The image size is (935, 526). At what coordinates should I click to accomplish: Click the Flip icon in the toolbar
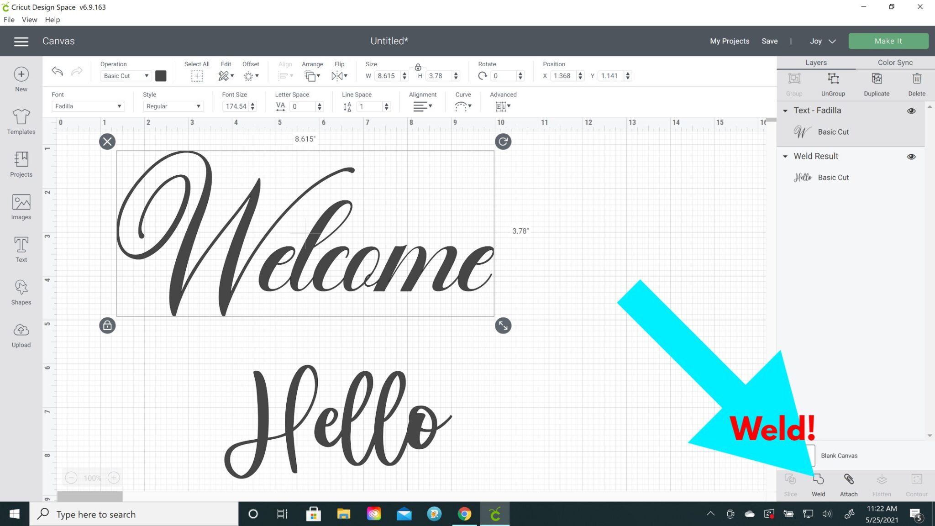(x=339, y=76)
